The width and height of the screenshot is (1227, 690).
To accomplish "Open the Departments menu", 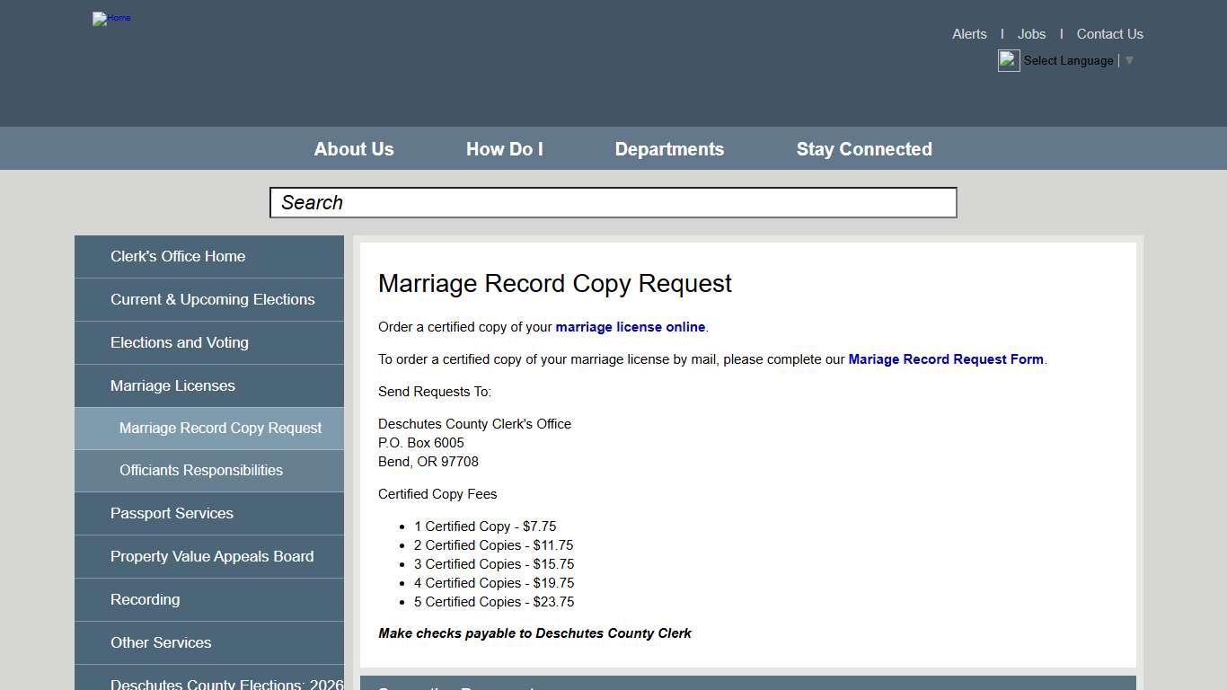I will coord(669,148).
